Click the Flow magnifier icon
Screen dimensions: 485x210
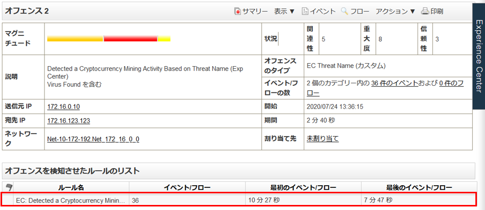click(x=345, y=12)
